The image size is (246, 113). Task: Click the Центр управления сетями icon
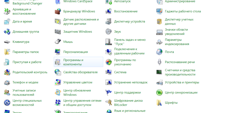pos(58,103)
